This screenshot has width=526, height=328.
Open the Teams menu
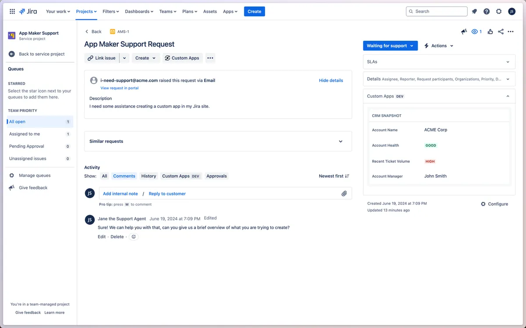click(x=167, y=11)
